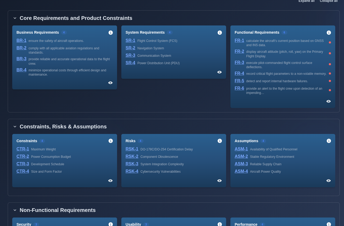Screen dimensions: 344x226
Task: Open RSK-4 Cybersecurity Vulnerabilities link
Action: point(132,171)
